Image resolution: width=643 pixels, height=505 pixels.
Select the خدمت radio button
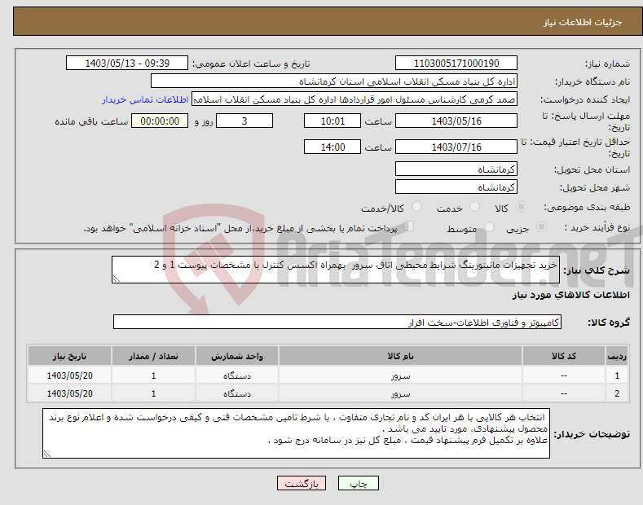pos(474,207)
